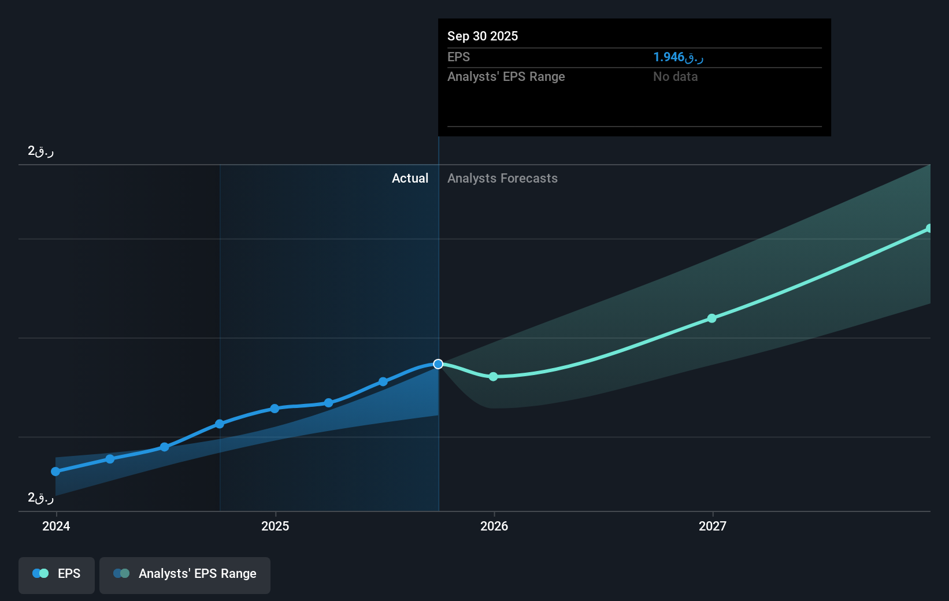Toggle the Analysts' EPS Range visibility
The image size is (949, 601).
[184, 574]
